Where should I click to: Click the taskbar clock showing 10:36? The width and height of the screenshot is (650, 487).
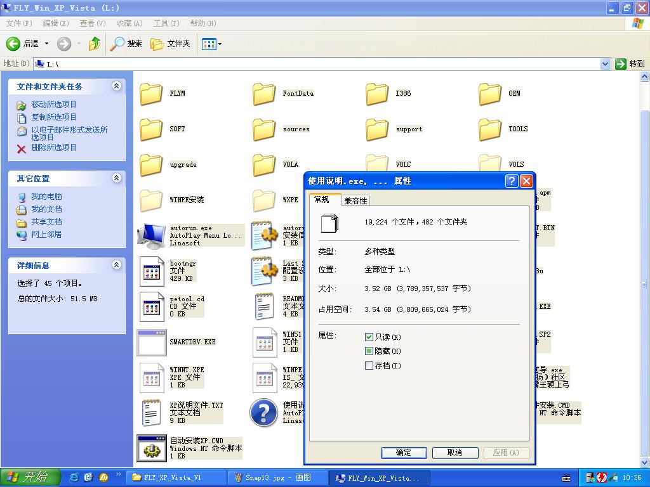pyautogui.click(x=632, y=478)
